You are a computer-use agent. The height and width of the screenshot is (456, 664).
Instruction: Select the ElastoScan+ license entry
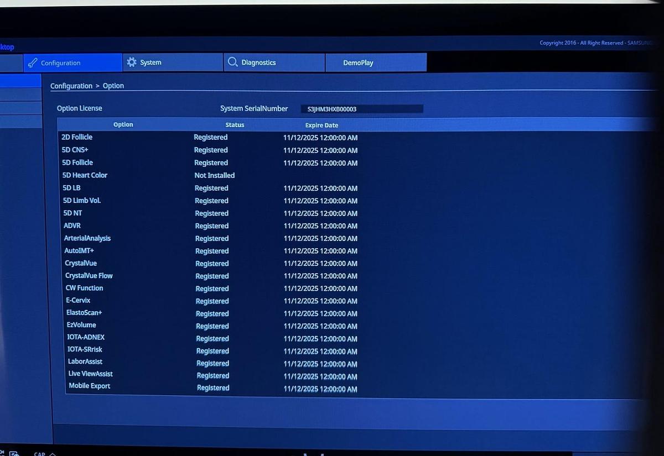[84, 313]
